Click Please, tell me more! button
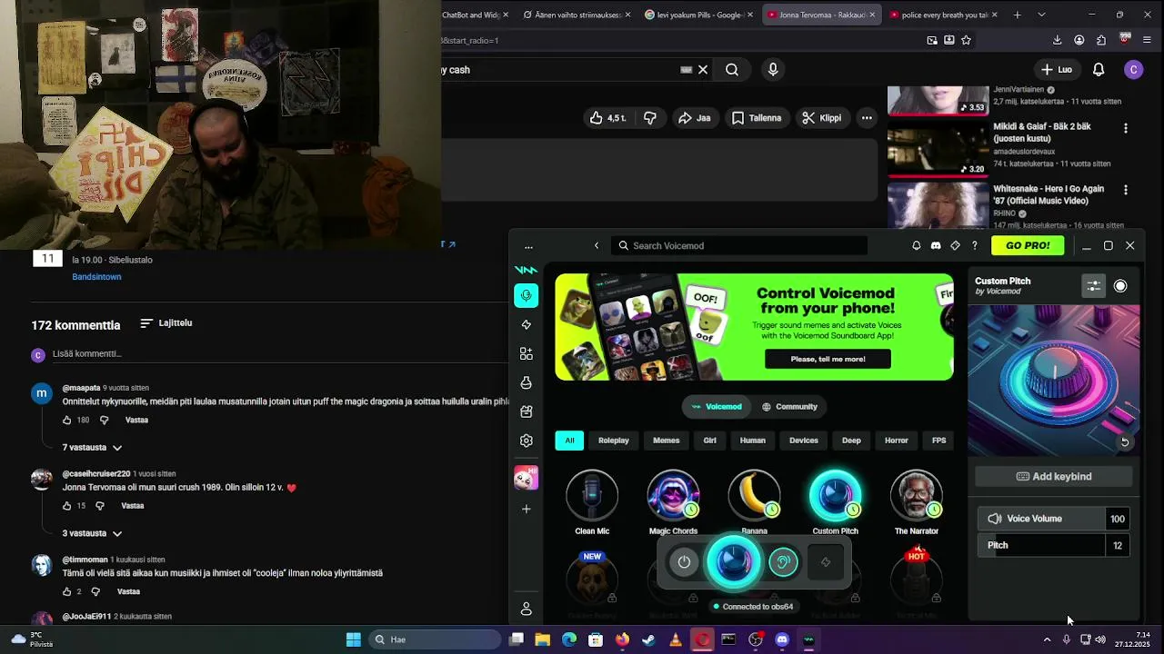 pos(828,359)
